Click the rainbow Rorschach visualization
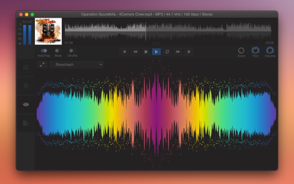Image resolution: width=294 pixels, height=184 pixels. 157,114
